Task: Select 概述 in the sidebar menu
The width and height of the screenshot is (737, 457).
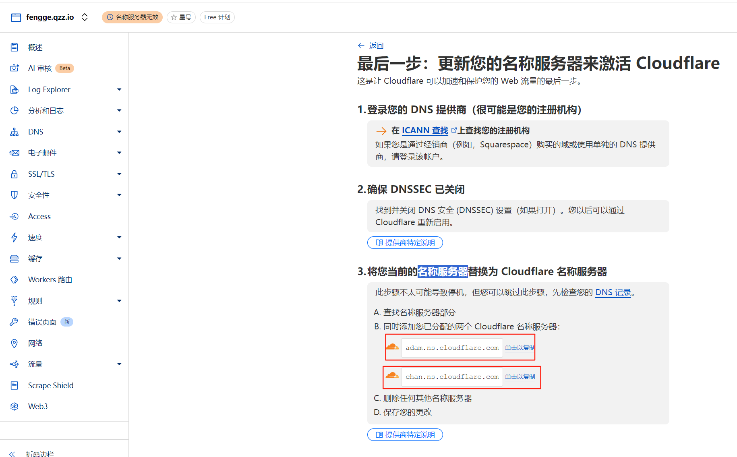Action: click(14, 47)
